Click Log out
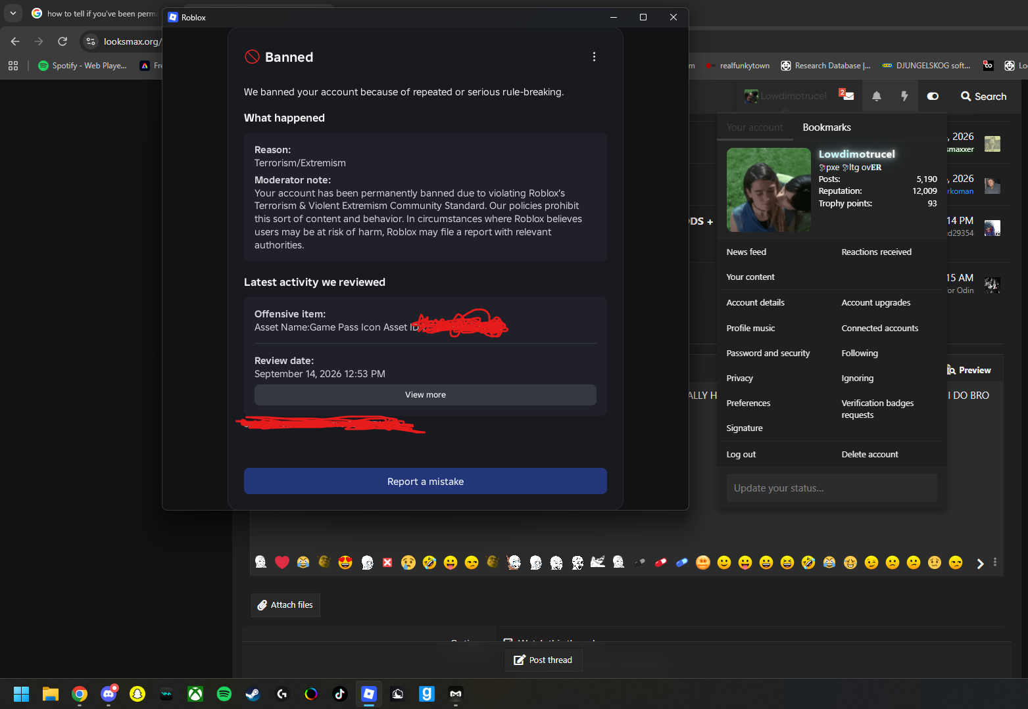Viewport: 1028px width, 709px height. click(x=741, y=454)
